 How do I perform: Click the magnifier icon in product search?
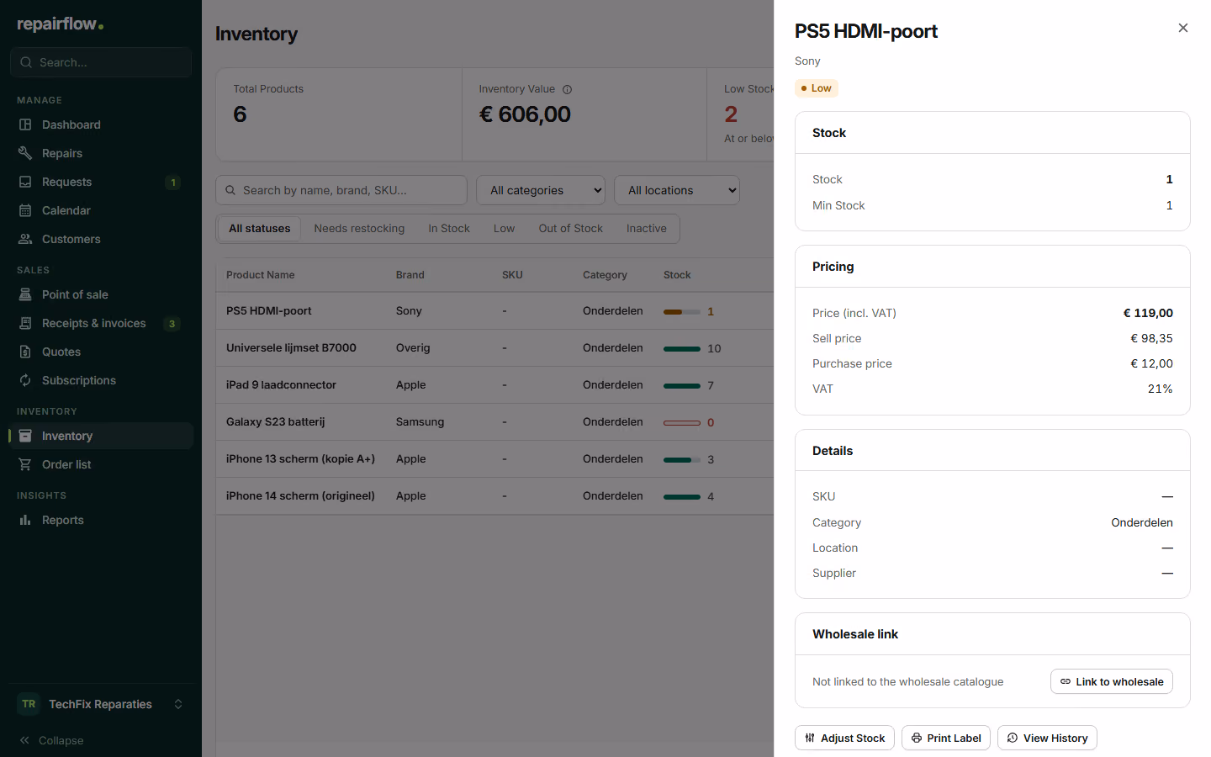point(230,190)
